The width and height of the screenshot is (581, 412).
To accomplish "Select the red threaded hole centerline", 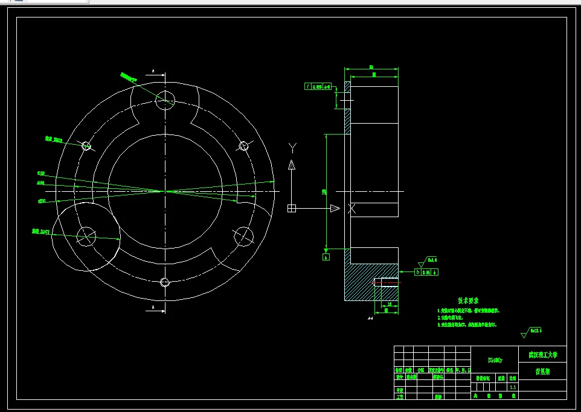I will 386,283.
